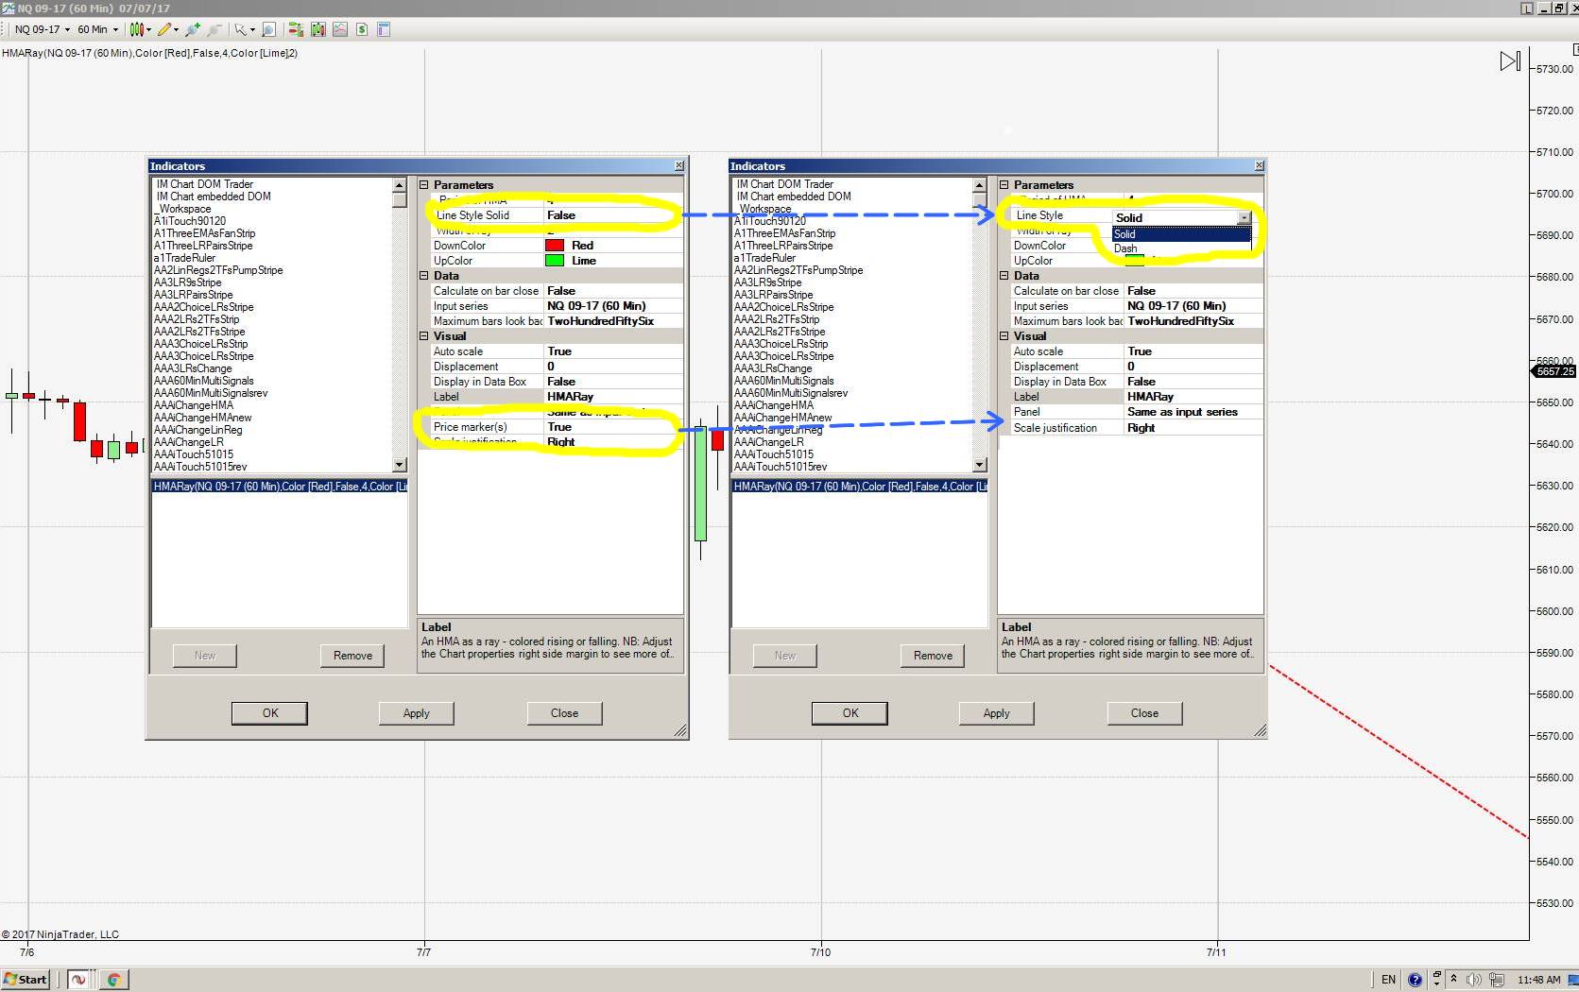1579x992 pixels.
Task: Open the Windows Start menu
Action: (26, 980)
